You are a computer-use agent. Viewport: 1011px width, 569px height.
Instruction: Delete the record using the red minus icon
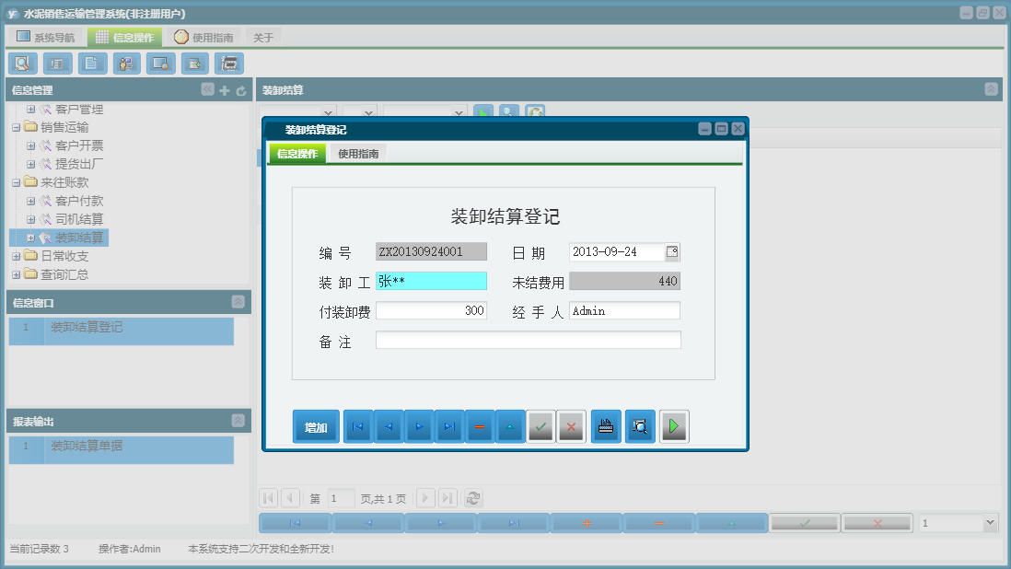479,425
